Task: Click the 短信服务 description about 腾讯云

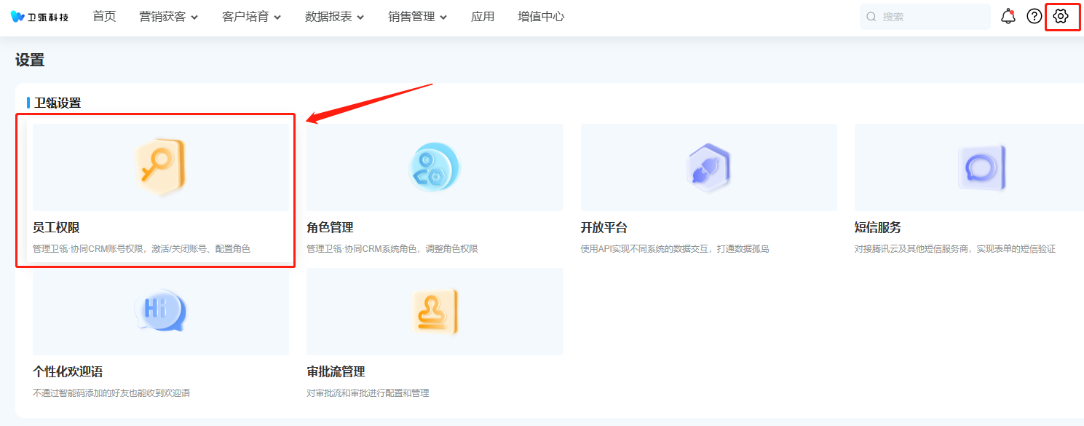Action: click(954, 249)
